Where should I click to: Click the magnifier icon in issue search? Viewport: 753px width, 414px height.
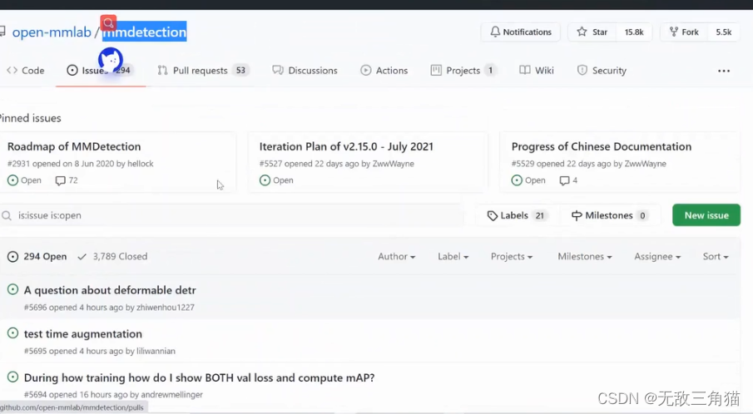(x=7, y=216)
